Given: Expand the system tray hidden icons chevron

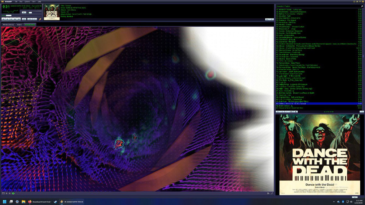Looking at the screenshot, I should point(334,202).
